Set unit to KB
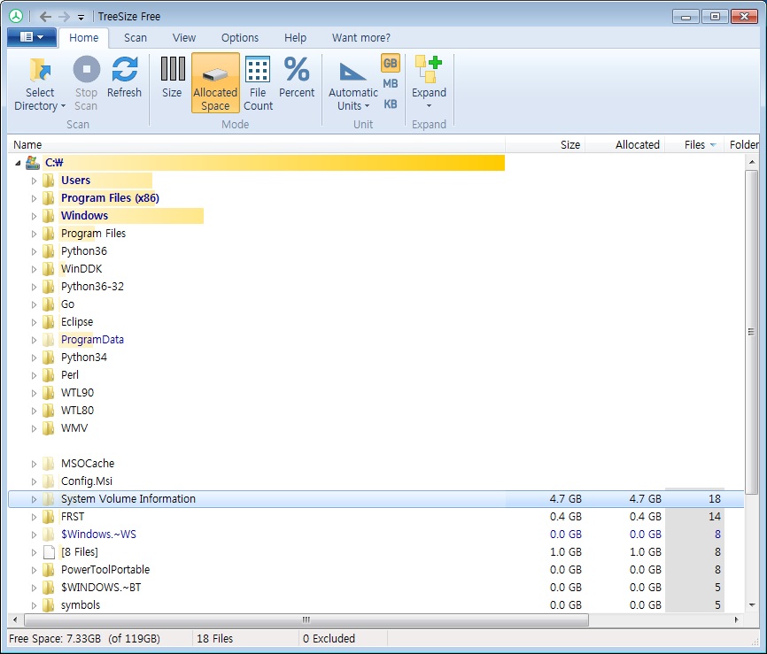The width and height of the screenshot is (767, 654). tap(391, 104)
